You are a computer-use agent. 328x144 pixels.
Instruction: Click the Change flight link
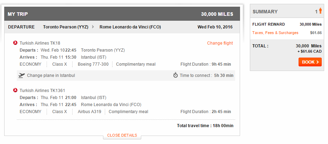pos(220,43)
